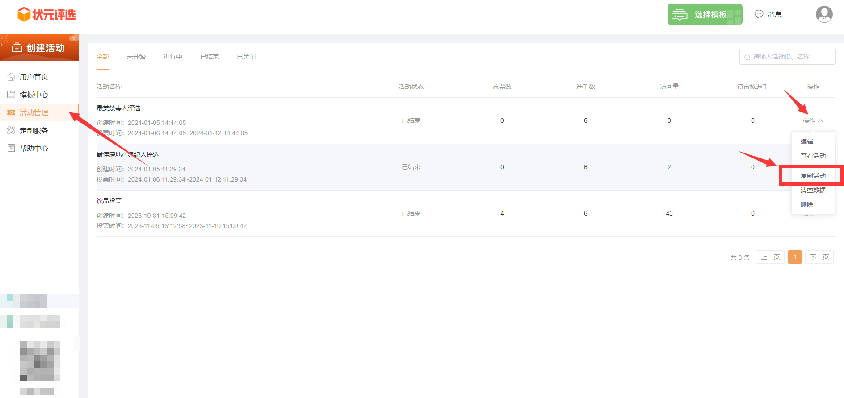
Task: Click the search magnifier icon
Action: coord(747,57)
